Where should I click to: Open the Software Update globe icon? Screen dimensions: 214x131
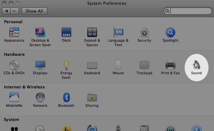[92, 128]
